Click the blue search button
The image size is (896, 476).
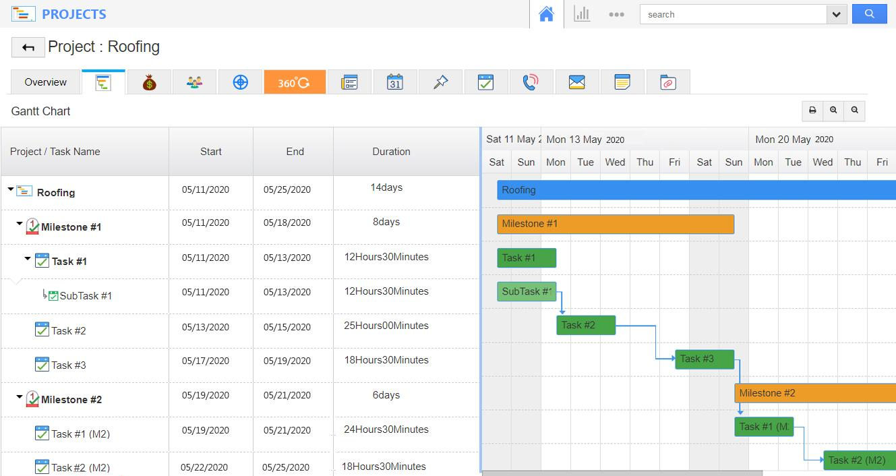coord(869,14)
